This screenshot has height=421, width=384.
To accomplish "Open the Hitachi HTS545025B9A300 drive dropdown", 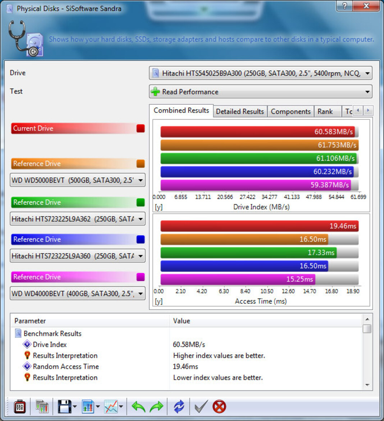I will (x=260, y=73).
